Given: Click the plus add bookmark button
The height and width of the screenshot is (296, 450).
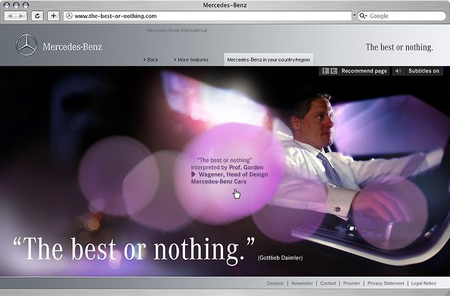Looking at the screenshot, I should 53,16.
